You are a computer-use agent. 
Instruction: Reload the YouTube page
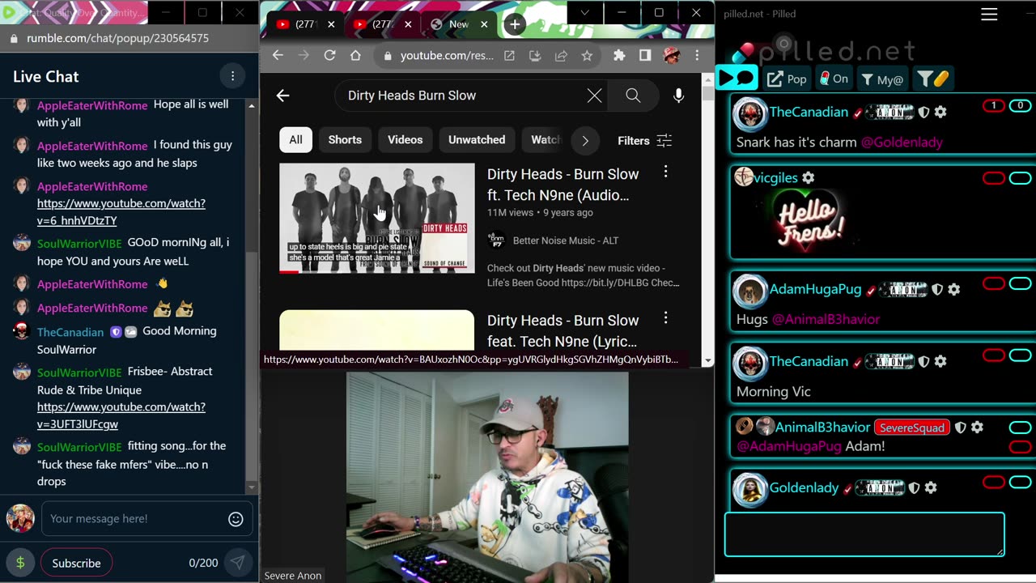pos(329,55)
